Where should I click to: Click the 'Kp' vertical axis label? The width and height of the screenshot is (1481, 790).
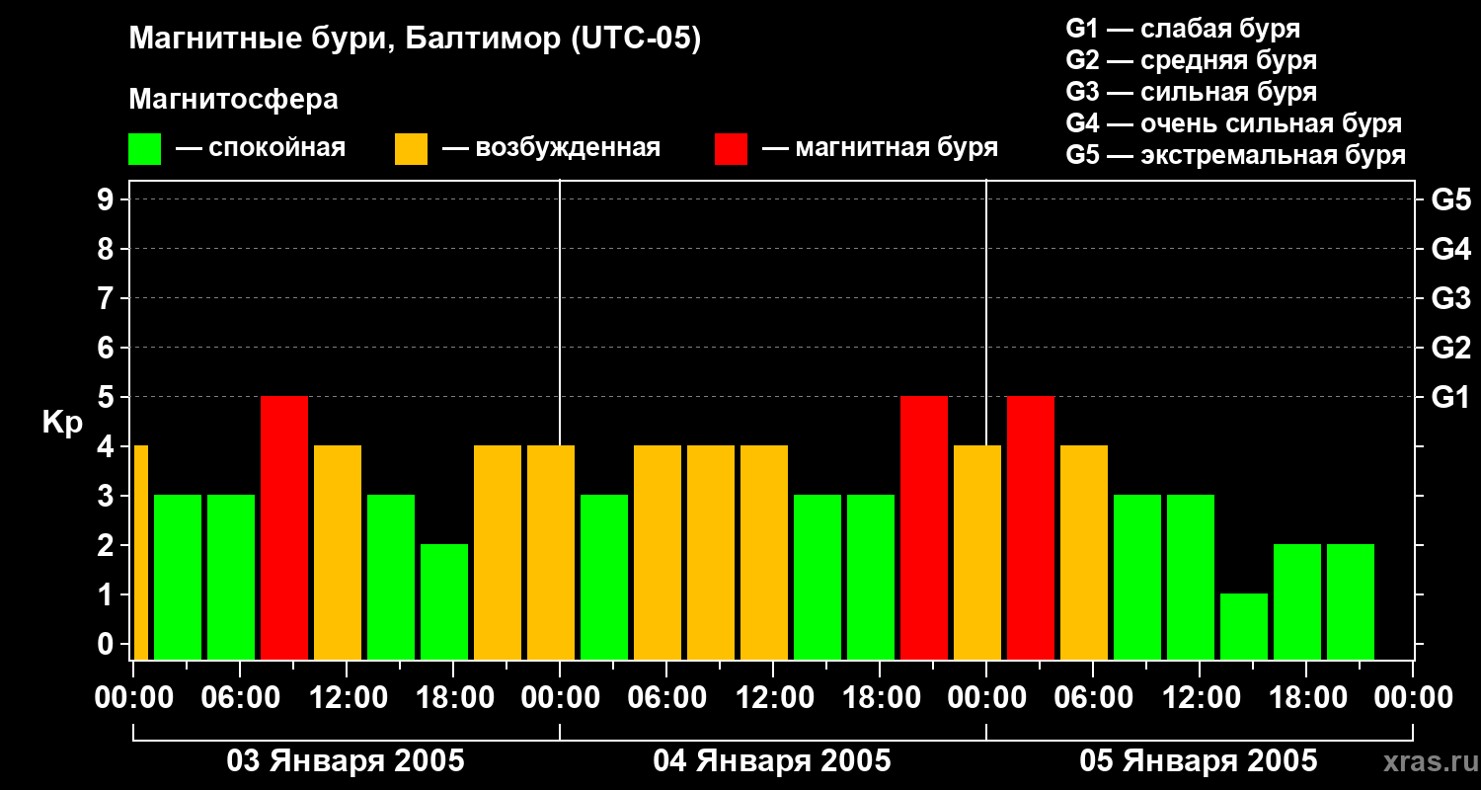click(x=61, y=423)
